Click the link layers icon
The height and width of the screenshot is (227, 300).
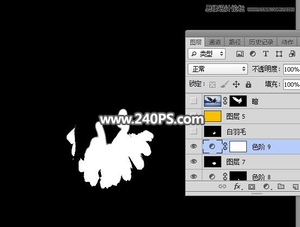coord(222,186)
